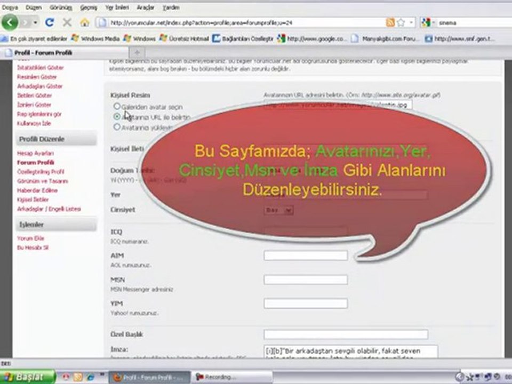Click 'Resimleri Göster' sidebar link

(37, 77)
